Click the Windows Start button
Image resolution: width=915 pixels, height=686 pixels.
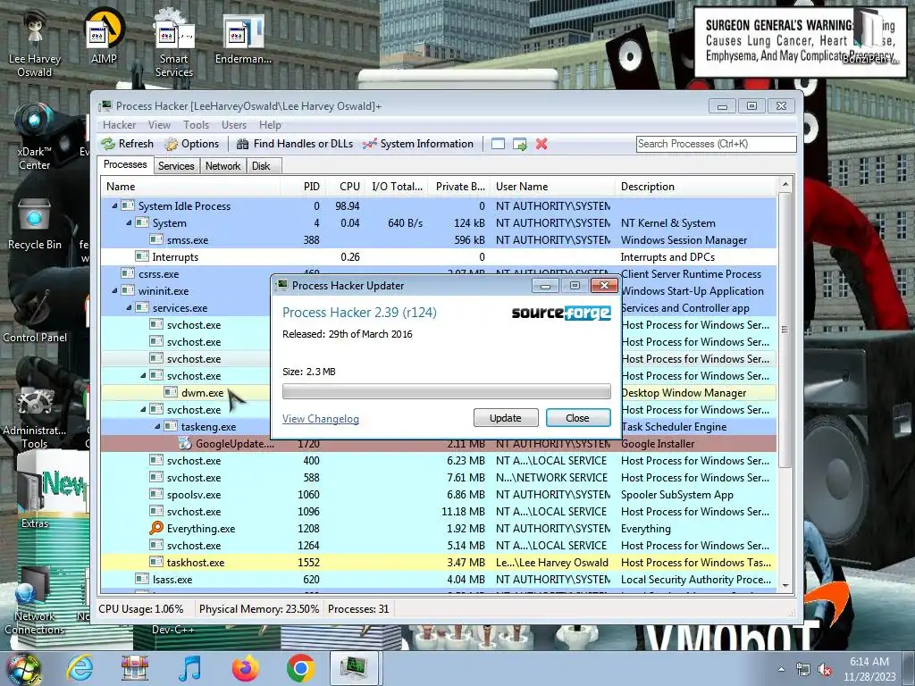pos(24,668)
